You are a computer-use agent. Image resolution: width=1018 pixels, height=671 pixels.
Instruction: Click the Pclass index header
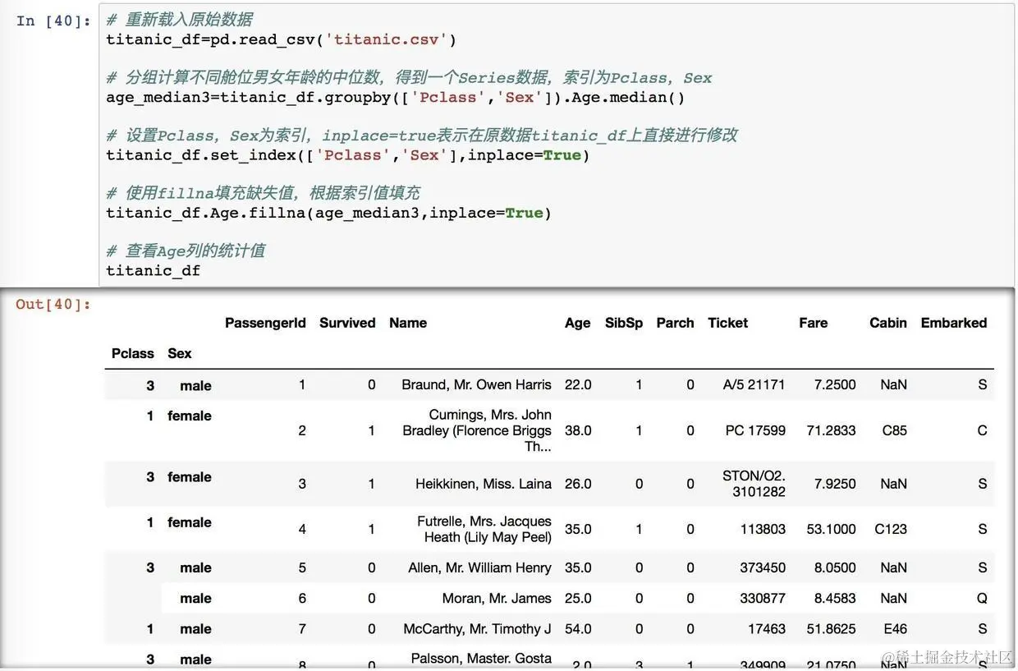point(133,353)
